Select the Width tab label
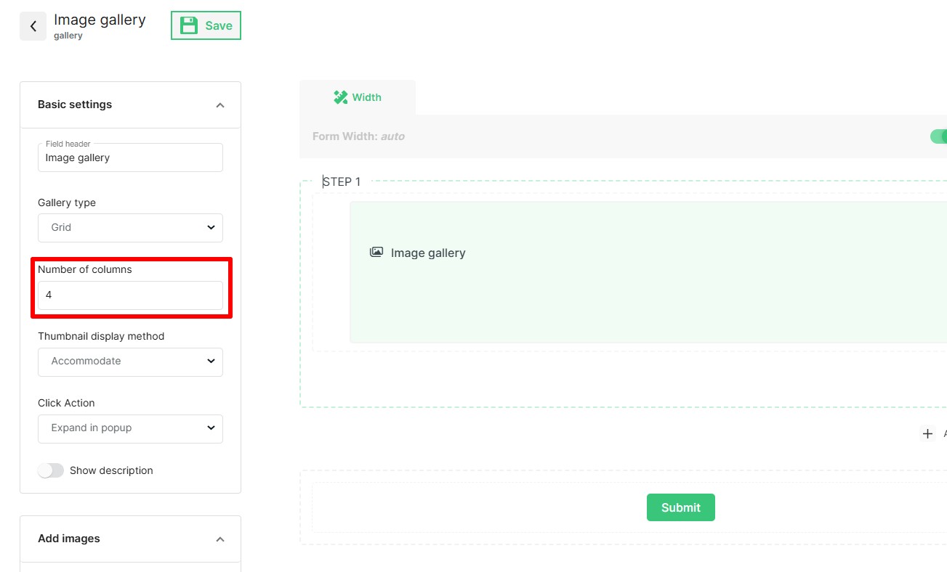This screenshot has width=947, height=572. pyautogui.click(x=366, y=97)
